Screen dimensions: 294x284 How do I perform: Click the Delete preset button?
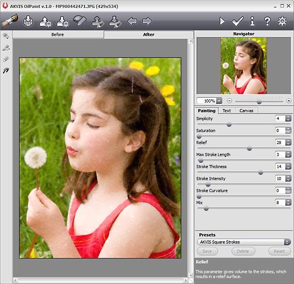tap(243, 251)
